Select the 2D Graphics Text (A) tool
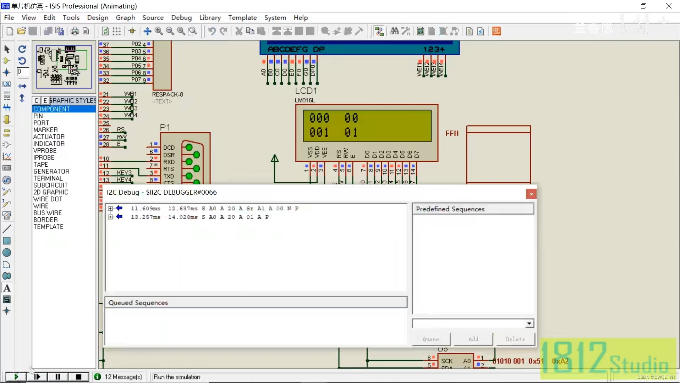The height and width of the screenshot is (383, 680). click(7, 288)
